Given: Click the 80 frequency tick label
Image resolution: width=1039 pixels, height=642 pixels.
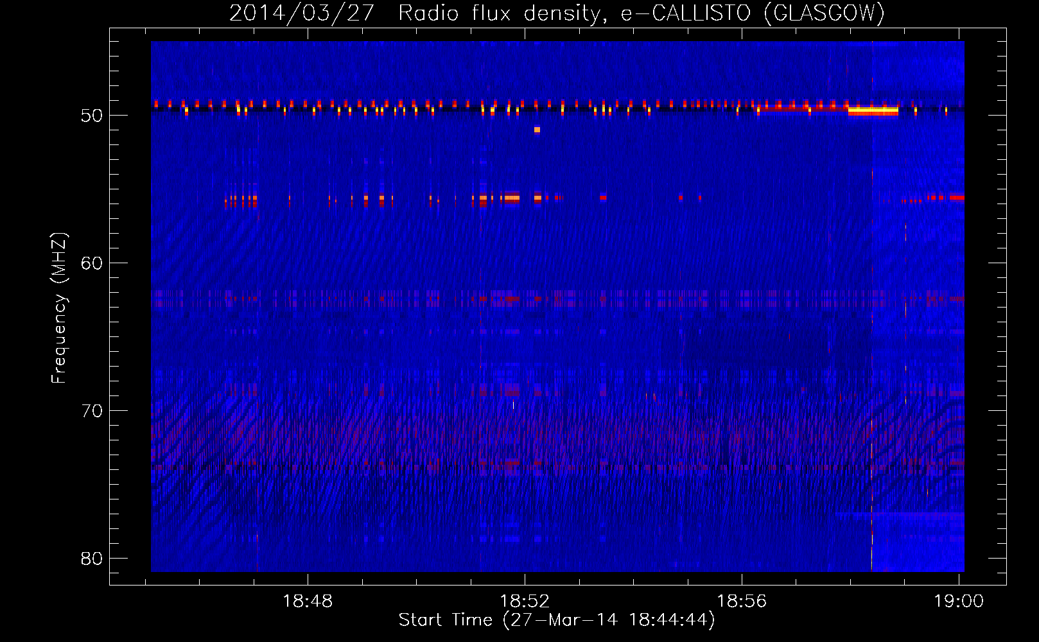Looking at the screenshot, I should click(92, 559).
